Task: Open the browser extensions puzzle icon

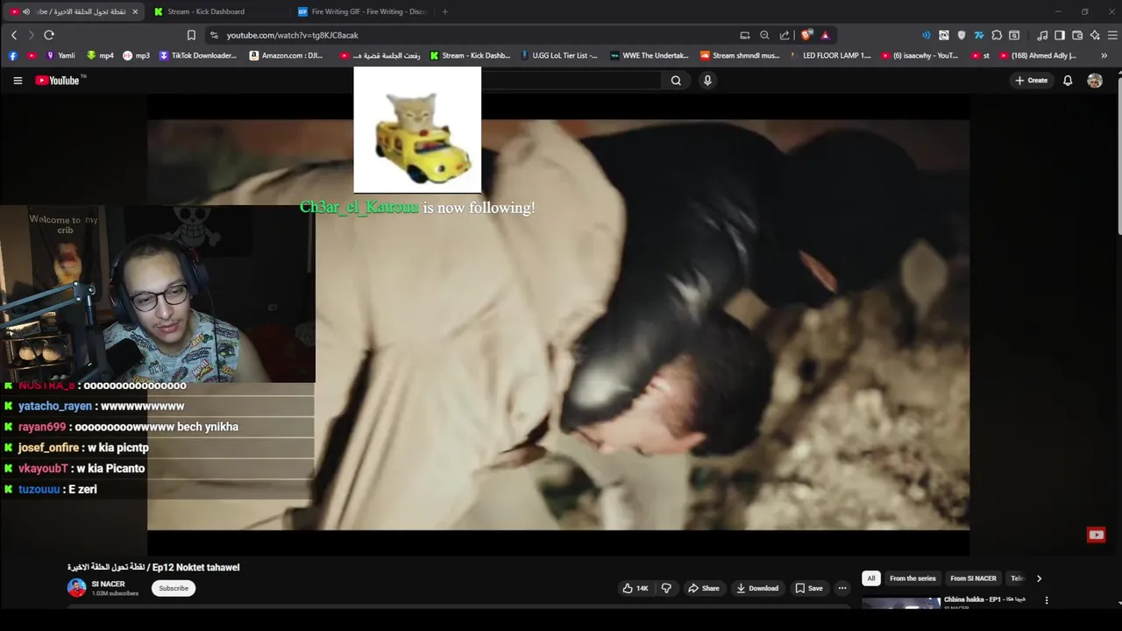Action: (x=997, y=35)
